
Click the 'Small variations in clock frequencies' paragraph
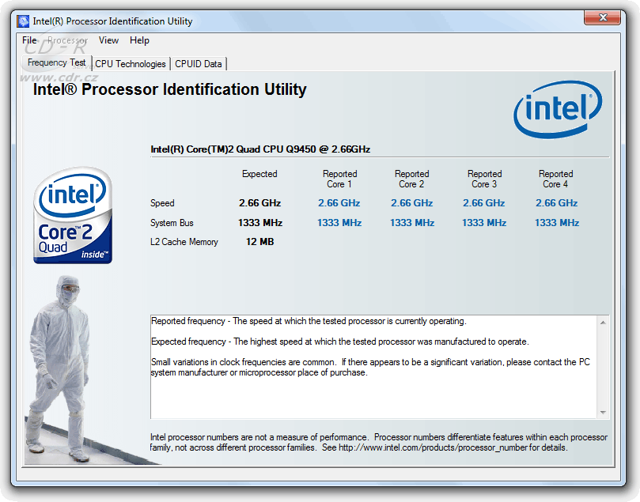(370, 367)
